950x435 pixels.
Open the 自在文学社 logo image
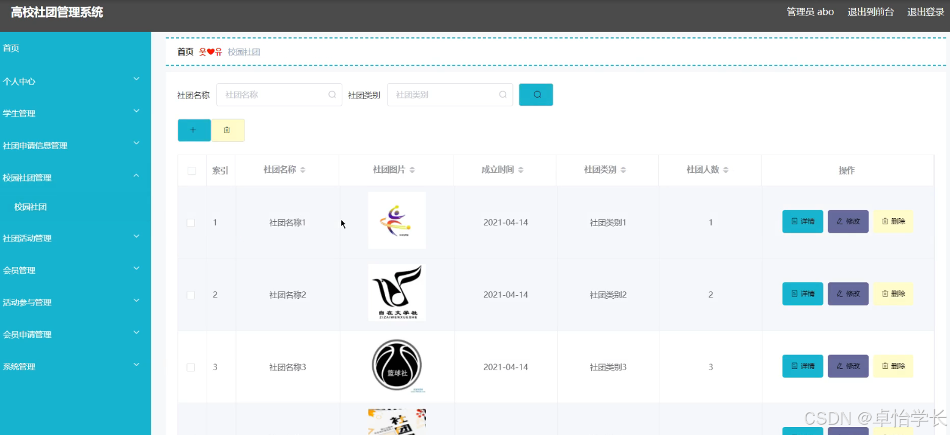[397, 293]
